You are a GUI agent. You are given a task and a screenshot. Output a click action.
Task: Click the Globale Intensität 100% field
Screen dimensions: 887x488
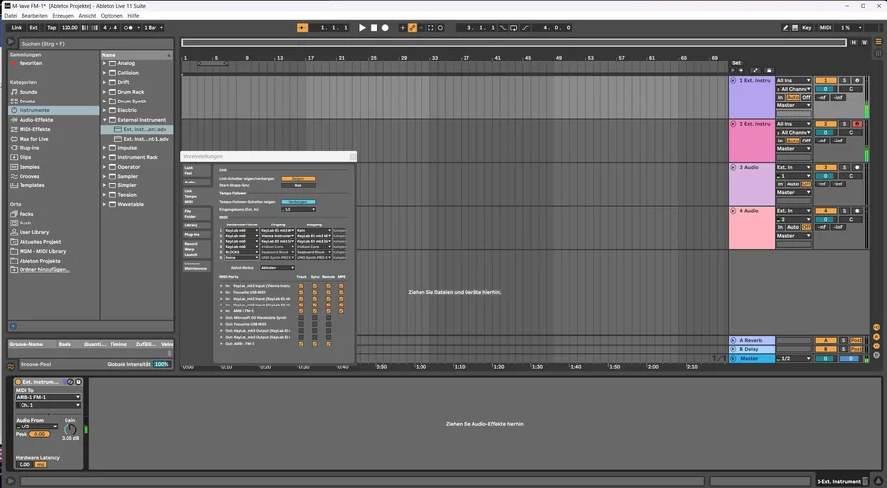point(161,364)
